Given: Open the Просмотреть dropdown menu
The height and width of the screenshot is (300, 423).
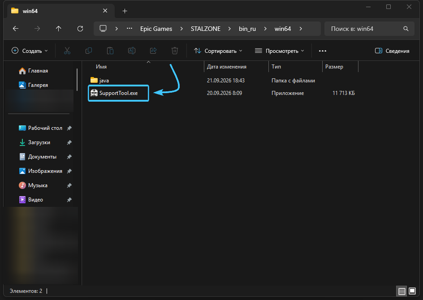Looking at the screenshot, I should (280, 51).
